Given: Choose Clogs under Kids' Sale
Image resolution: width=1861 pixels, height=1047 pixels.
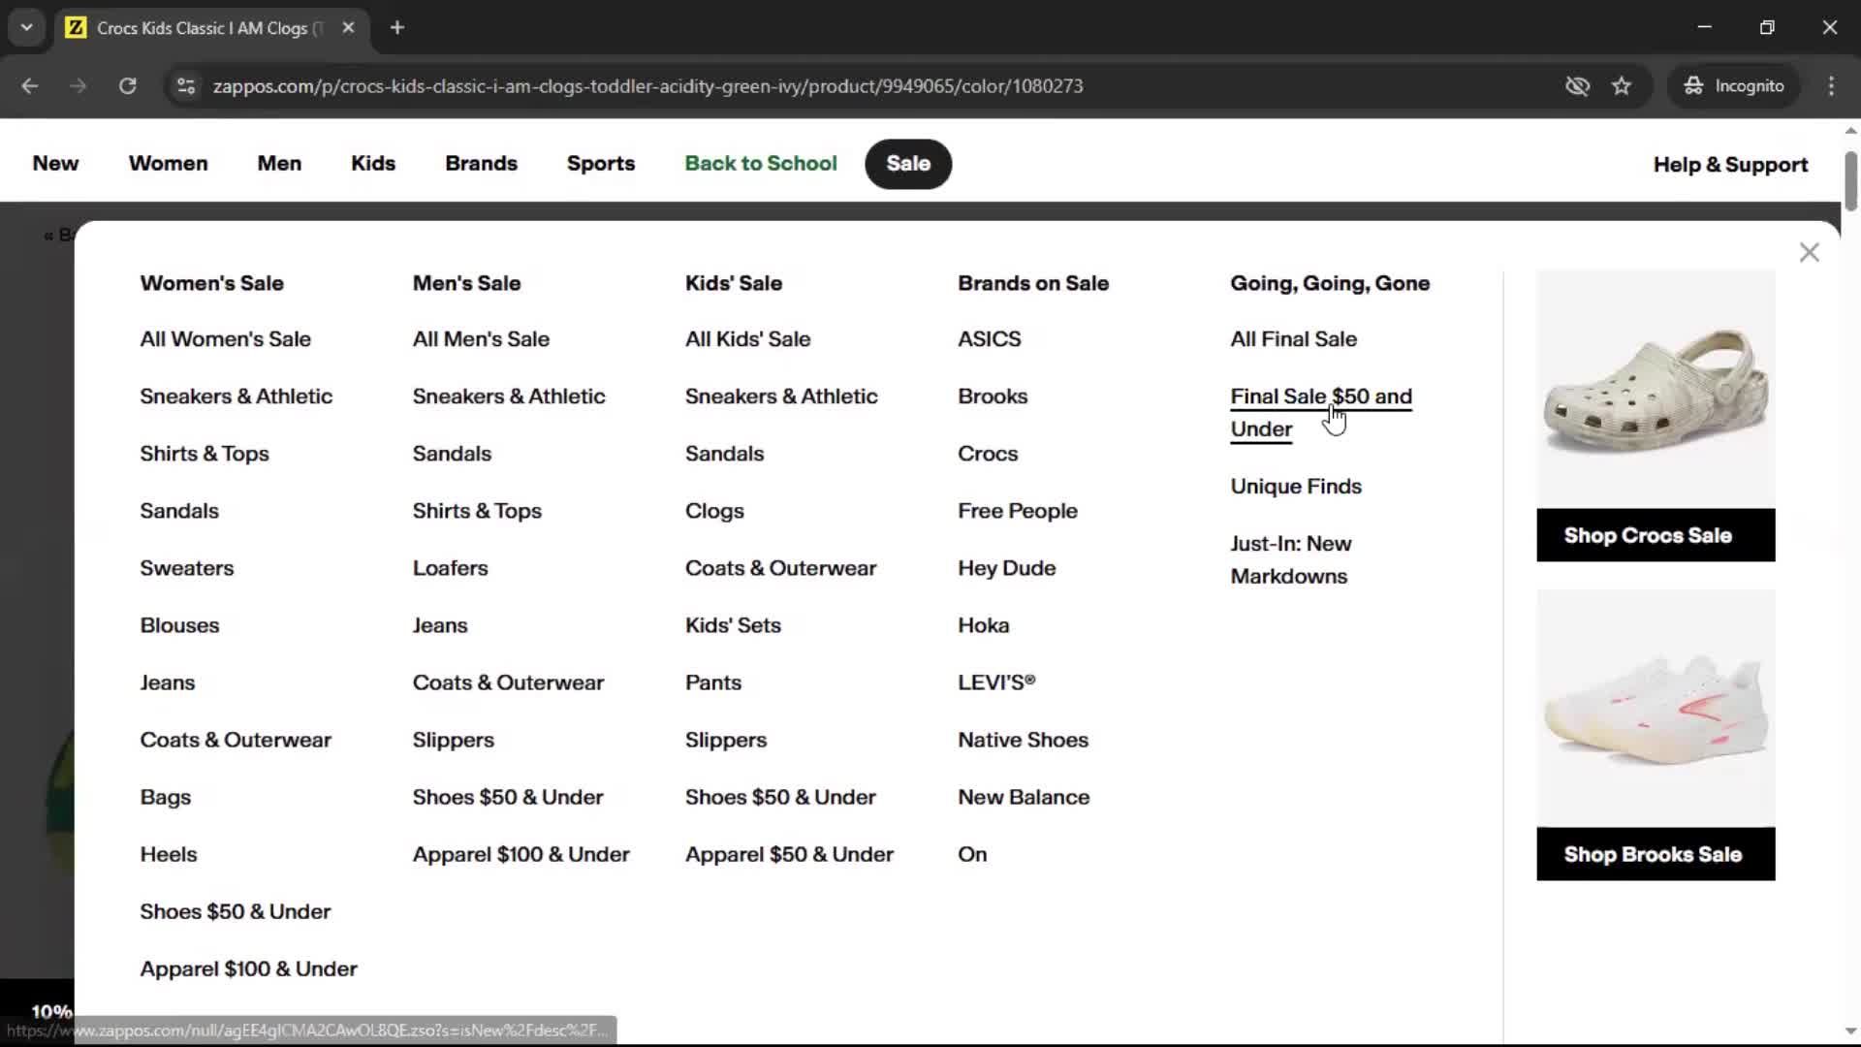Looking at the screenshot, I should coord(714,511).
